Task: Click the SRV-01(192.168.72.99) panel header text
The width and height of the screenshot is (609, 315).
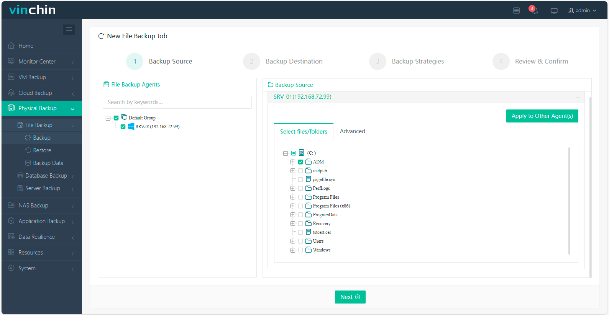Action: click(302, 97)
